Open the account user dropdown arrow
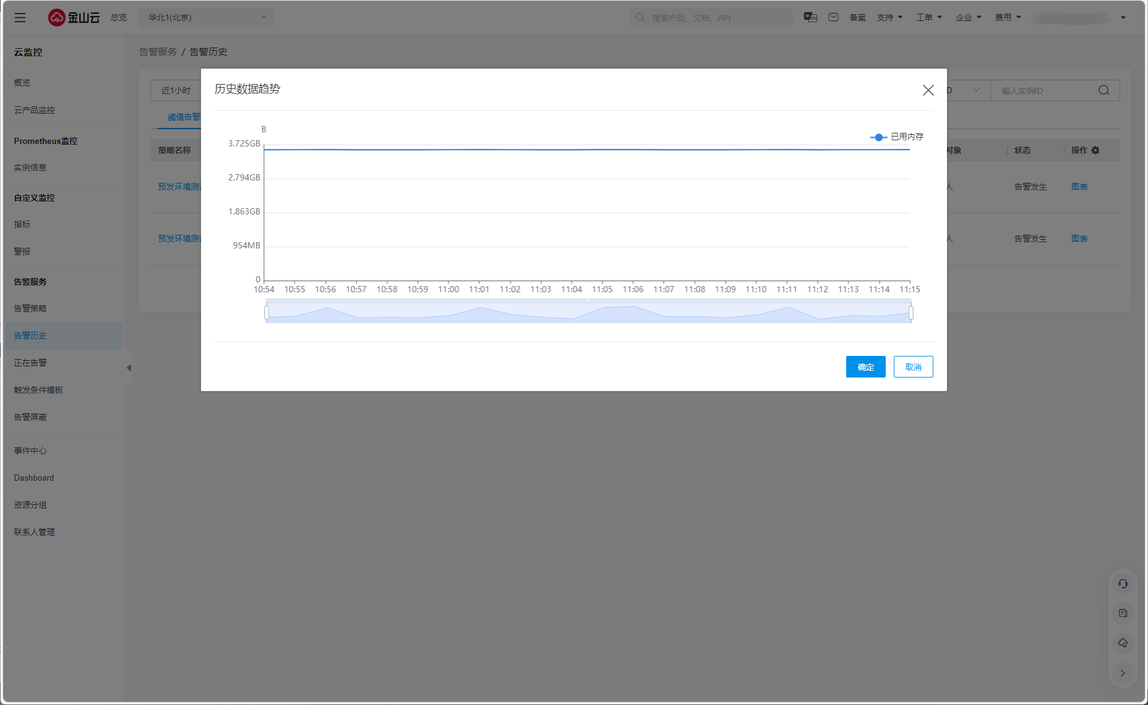 click(x=1123, y=17)
